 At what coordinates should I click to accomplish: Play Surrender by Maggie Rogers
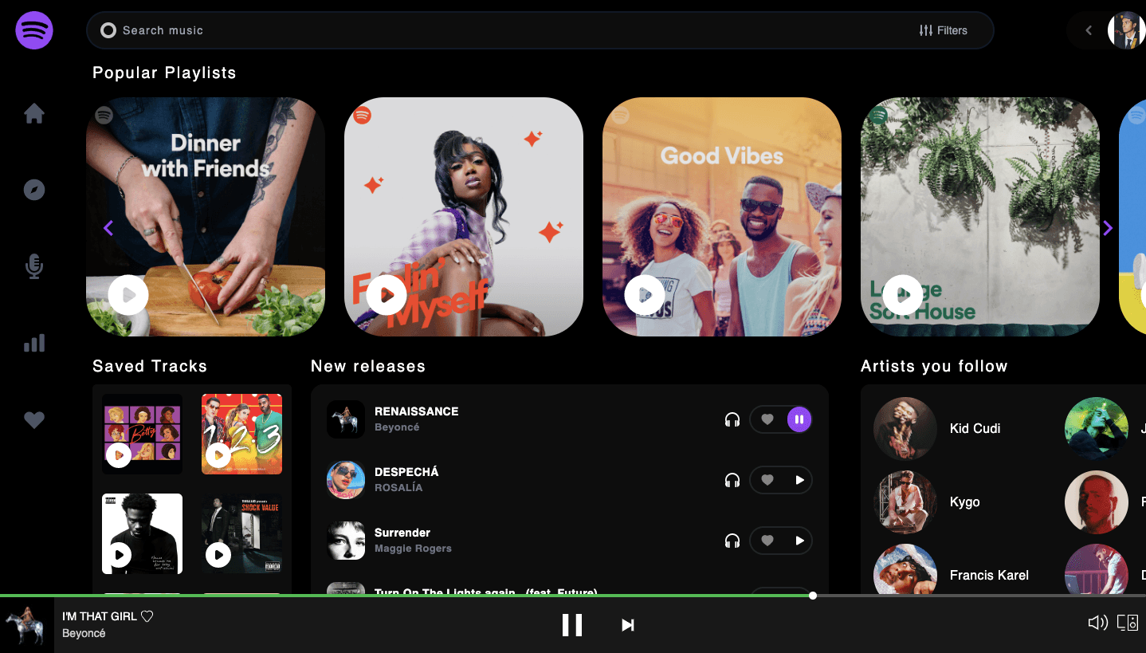(799, 541)
